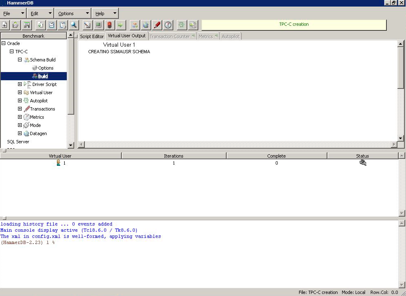The image size is (406, 296).
Task: Click the green arrow run icon
Action: (x=120, y=25)
